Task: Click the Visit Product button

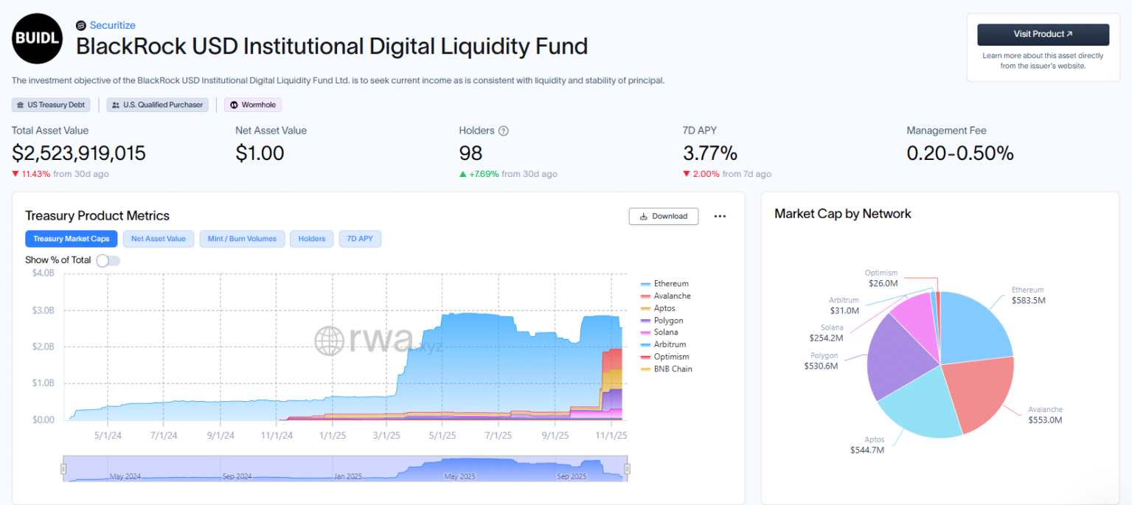Action: [1043, 35]
